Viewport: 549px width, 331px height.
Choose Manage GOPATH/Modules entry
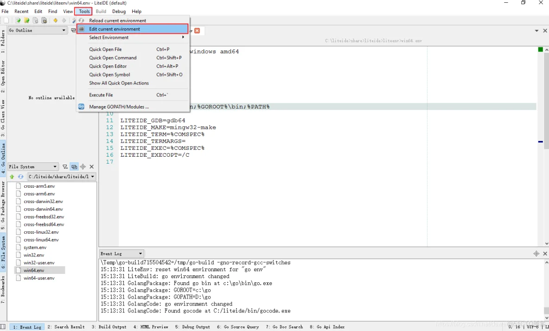click(x=133, y=107)
